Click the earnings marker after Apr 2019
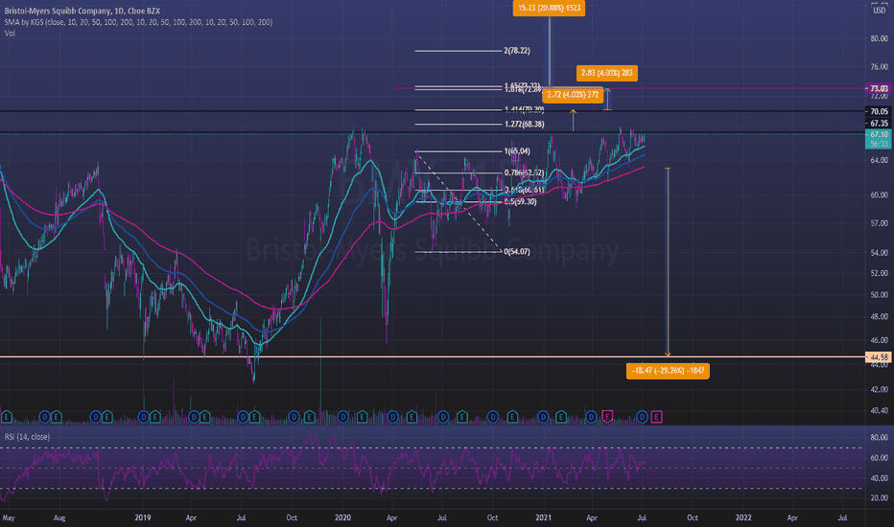894x527 pixels. 204,417
